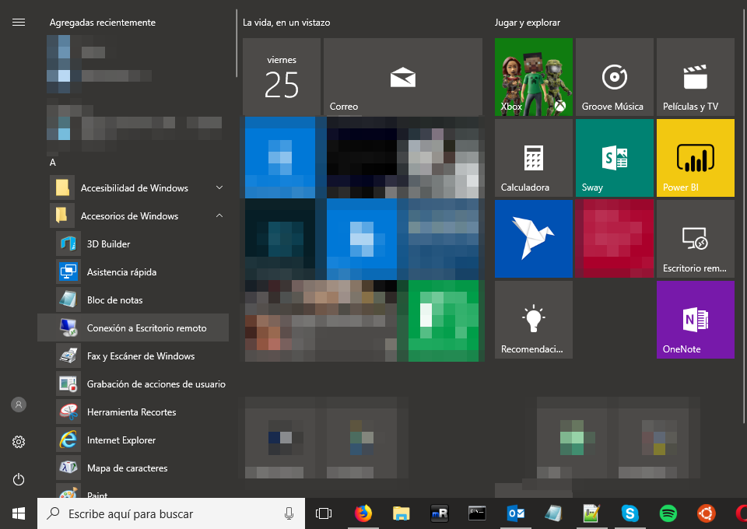Click the tiles area scrollbar on right
Image resolution: width=747 pixels, height=529 pixels.
(744, 216)
